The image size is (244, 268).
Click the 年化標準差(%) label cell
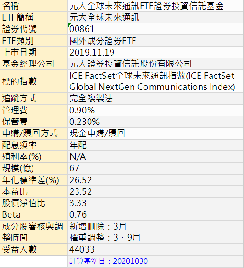pyautogui.click(x=34, y=180)
